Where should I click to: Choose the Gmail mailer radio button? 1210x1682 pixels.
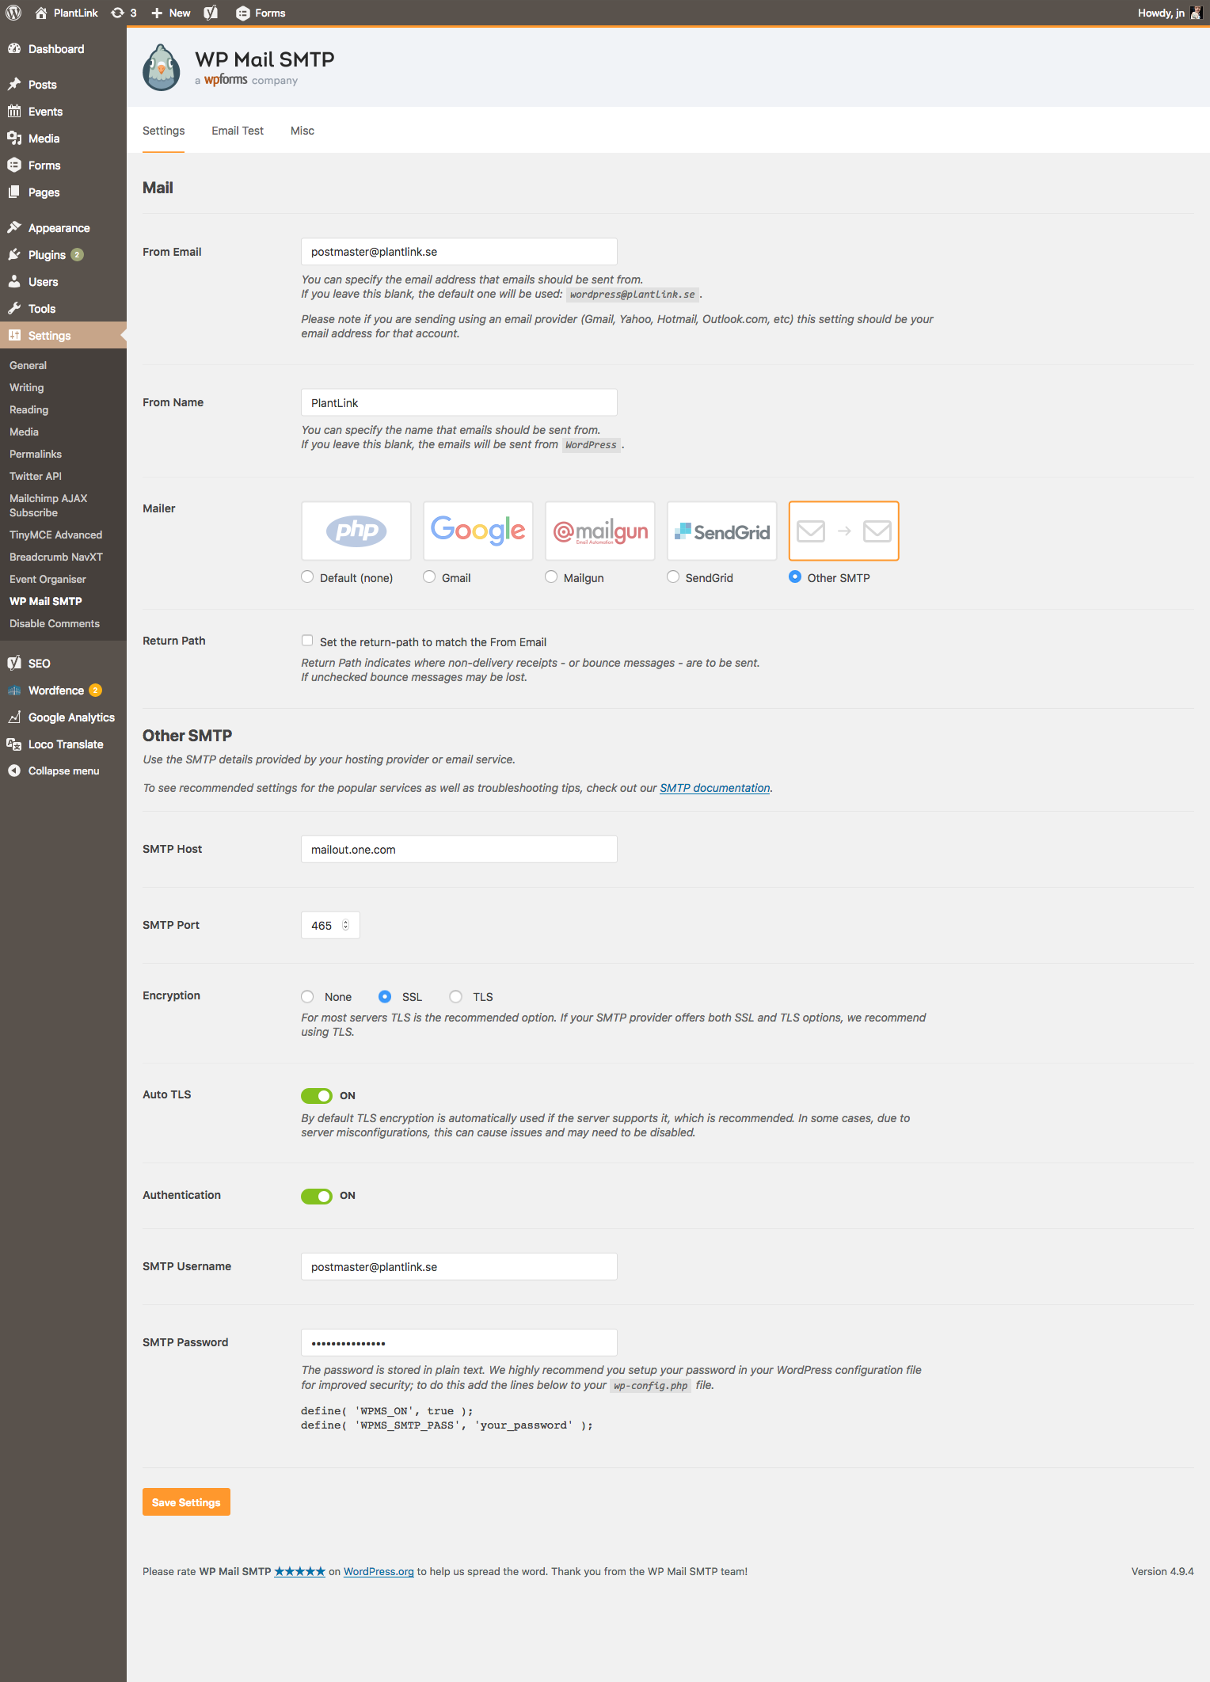pyautogui.click(x=429, y=577)
